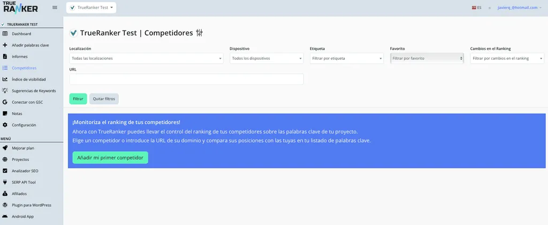Expand Todas las localizaciones dropdown
The height and width of the screenshot is (225, 548).
pyautogui.click(x=146, y=58)
